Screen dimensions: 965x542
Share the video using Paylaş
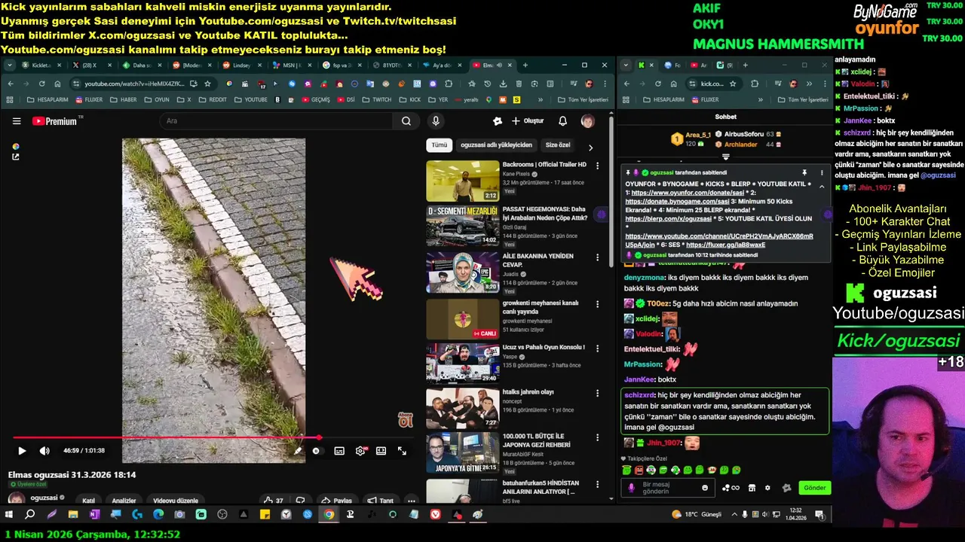click(336, 501)
